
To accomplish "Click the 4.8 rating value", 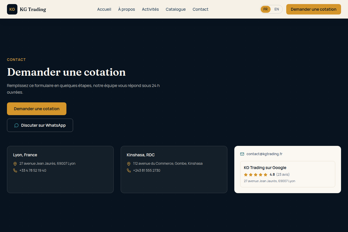I will (x=272, y=175).
